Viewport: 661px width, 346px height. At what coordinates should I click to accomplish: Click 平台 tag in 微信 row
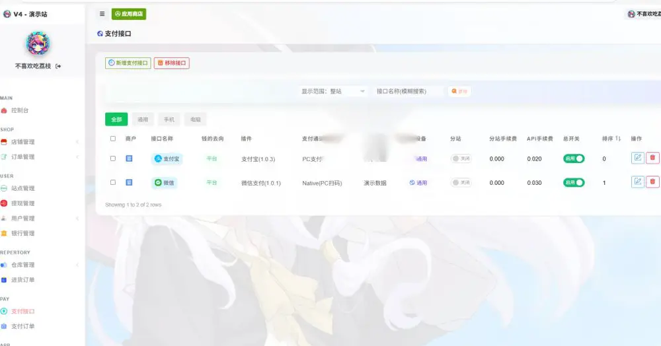click(212, 183)
